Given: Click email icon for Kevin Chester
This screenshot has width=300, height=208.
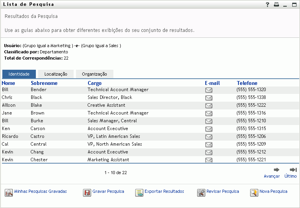Looking at the screenshot, I should 209,160.
